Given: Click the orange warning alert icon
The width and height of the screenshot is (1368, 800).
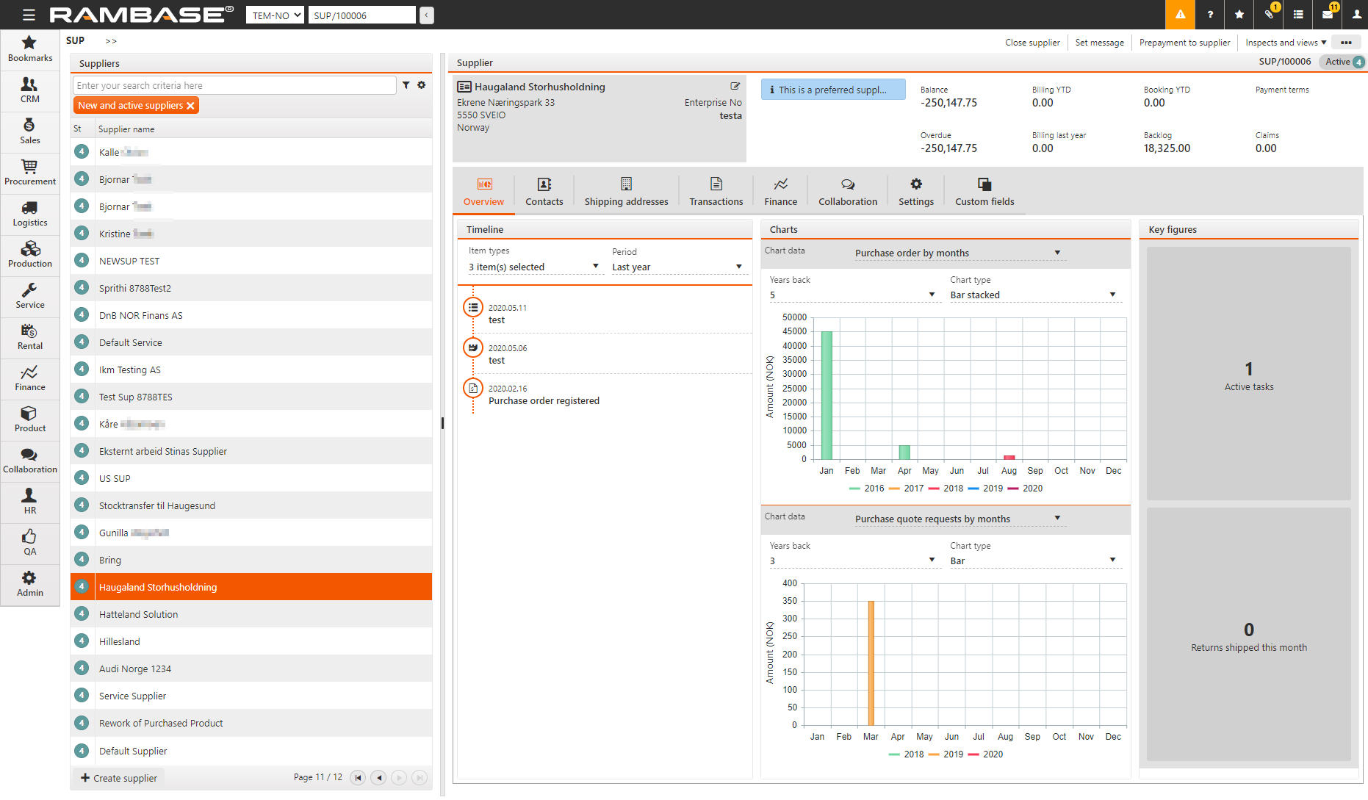Looking at the screenshot, I should pos(1180,15).
